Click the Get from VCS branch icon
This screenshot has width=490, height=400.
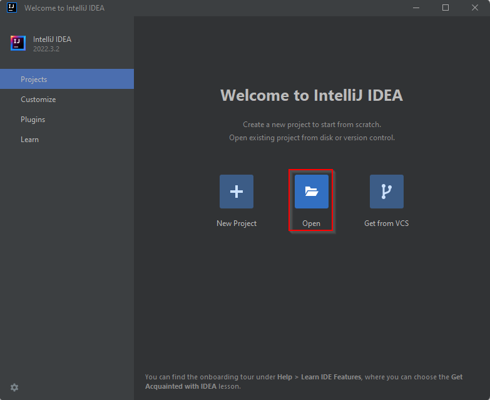point(386,192)
